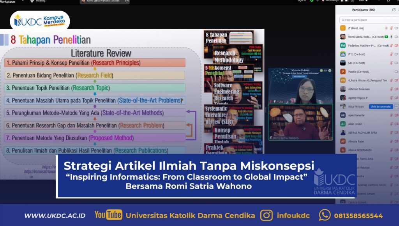Image resolution: width=399 pixels, height=226 pixels.
Task: Click Alain Jason's muted microphone icon
Action: tap(391, 124)
